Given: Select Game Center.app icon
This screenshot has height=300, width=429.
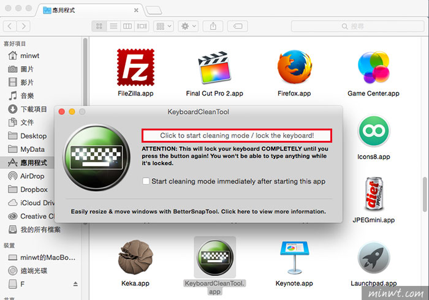Looking at the screenshot, I should click(x=373, y=67).
